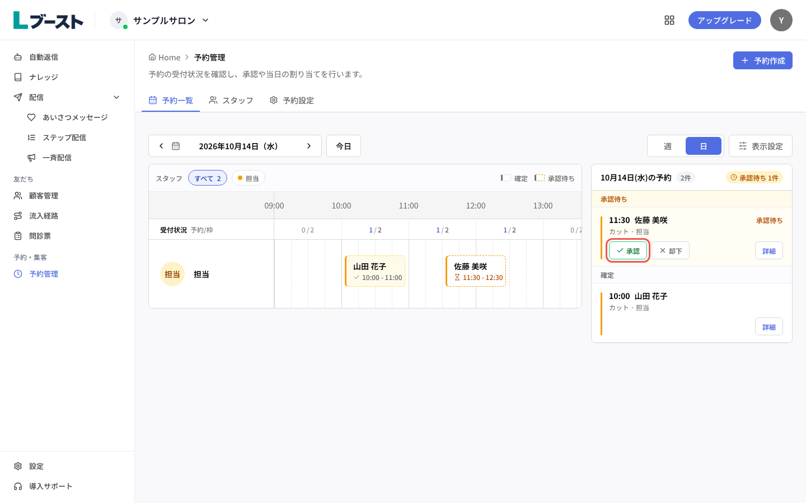Screen dimensions: 806x503
Task: Click the 2026年10月14日（水） date text
Action: 238,146
